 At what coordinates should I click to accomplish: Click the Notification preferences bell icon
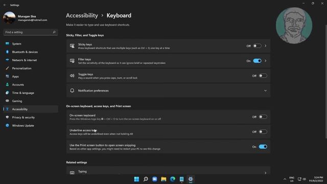point(72,90)
